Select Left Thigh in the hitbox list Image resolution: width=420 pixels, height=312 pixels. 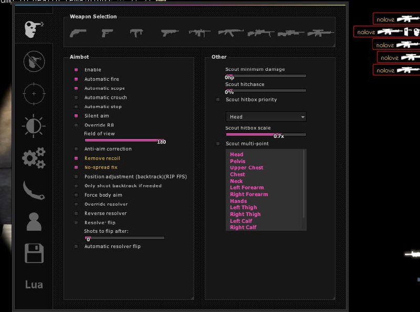(244, 208)
